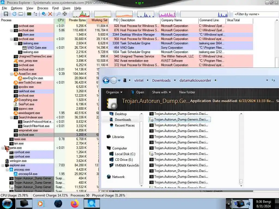Click the Windows Start orb
Viewport: 279px width, 209px height.
(7, 204)
